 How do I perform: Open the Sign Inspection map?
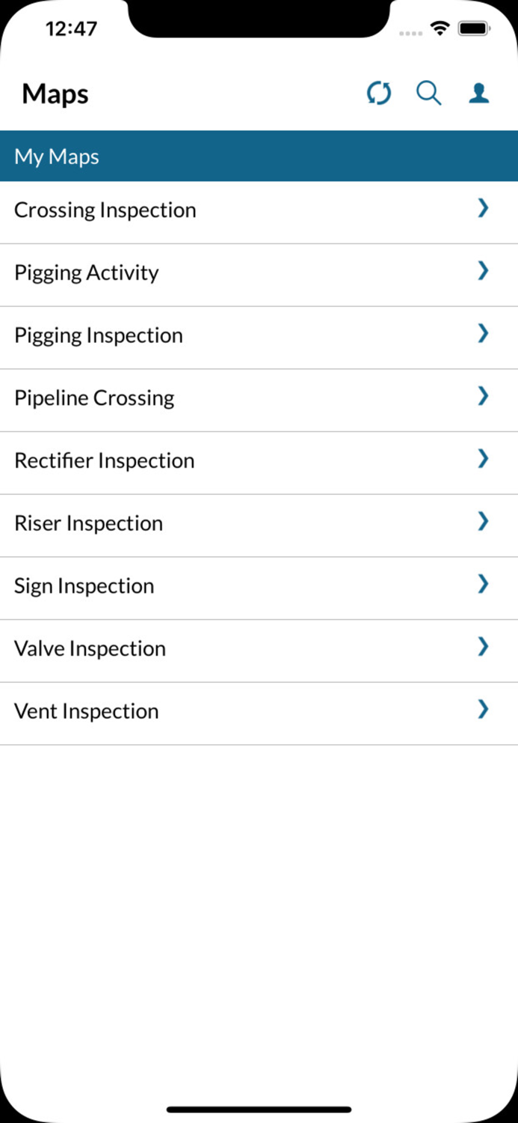[x=84, y=585]
